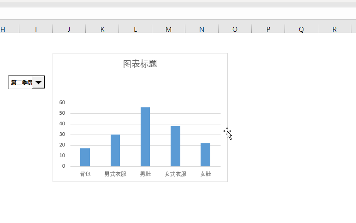Select column header R

click(x=334, y=29)
